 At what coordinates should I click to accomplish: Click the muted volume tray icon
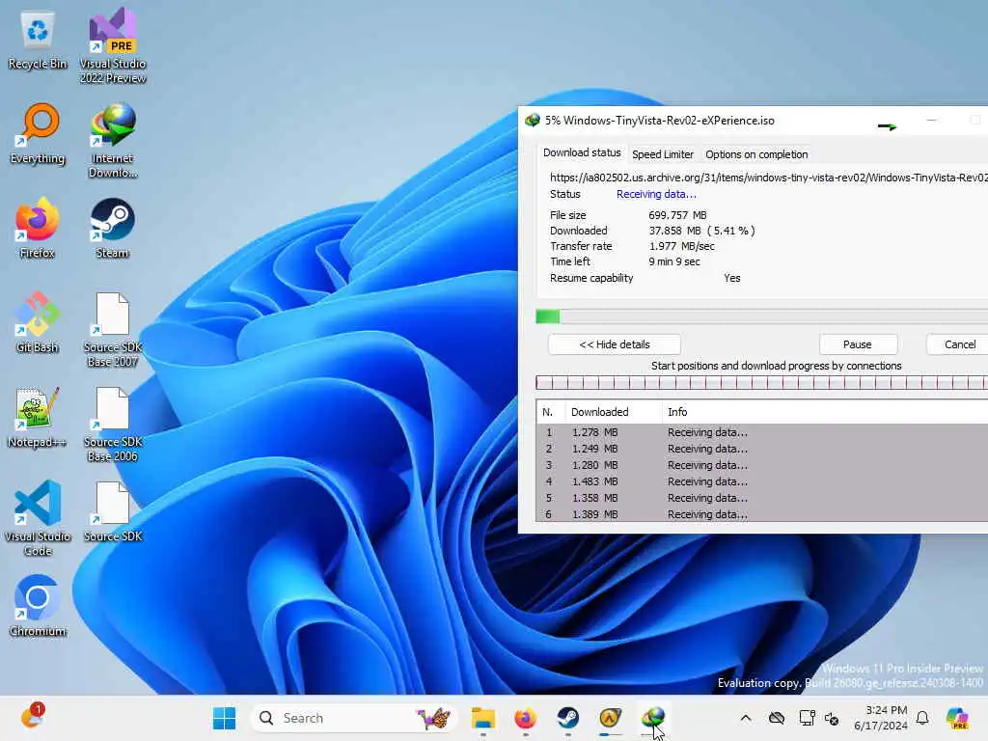(832, 718)
